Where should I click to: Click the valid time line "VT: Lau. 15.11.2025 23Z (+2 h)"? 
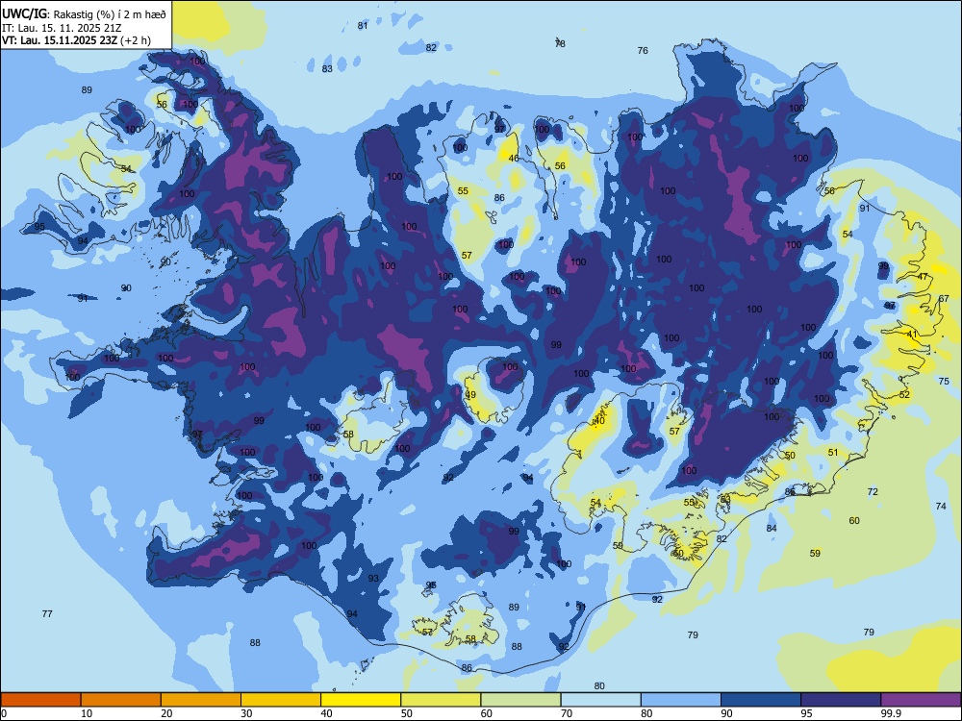(76, 41)
